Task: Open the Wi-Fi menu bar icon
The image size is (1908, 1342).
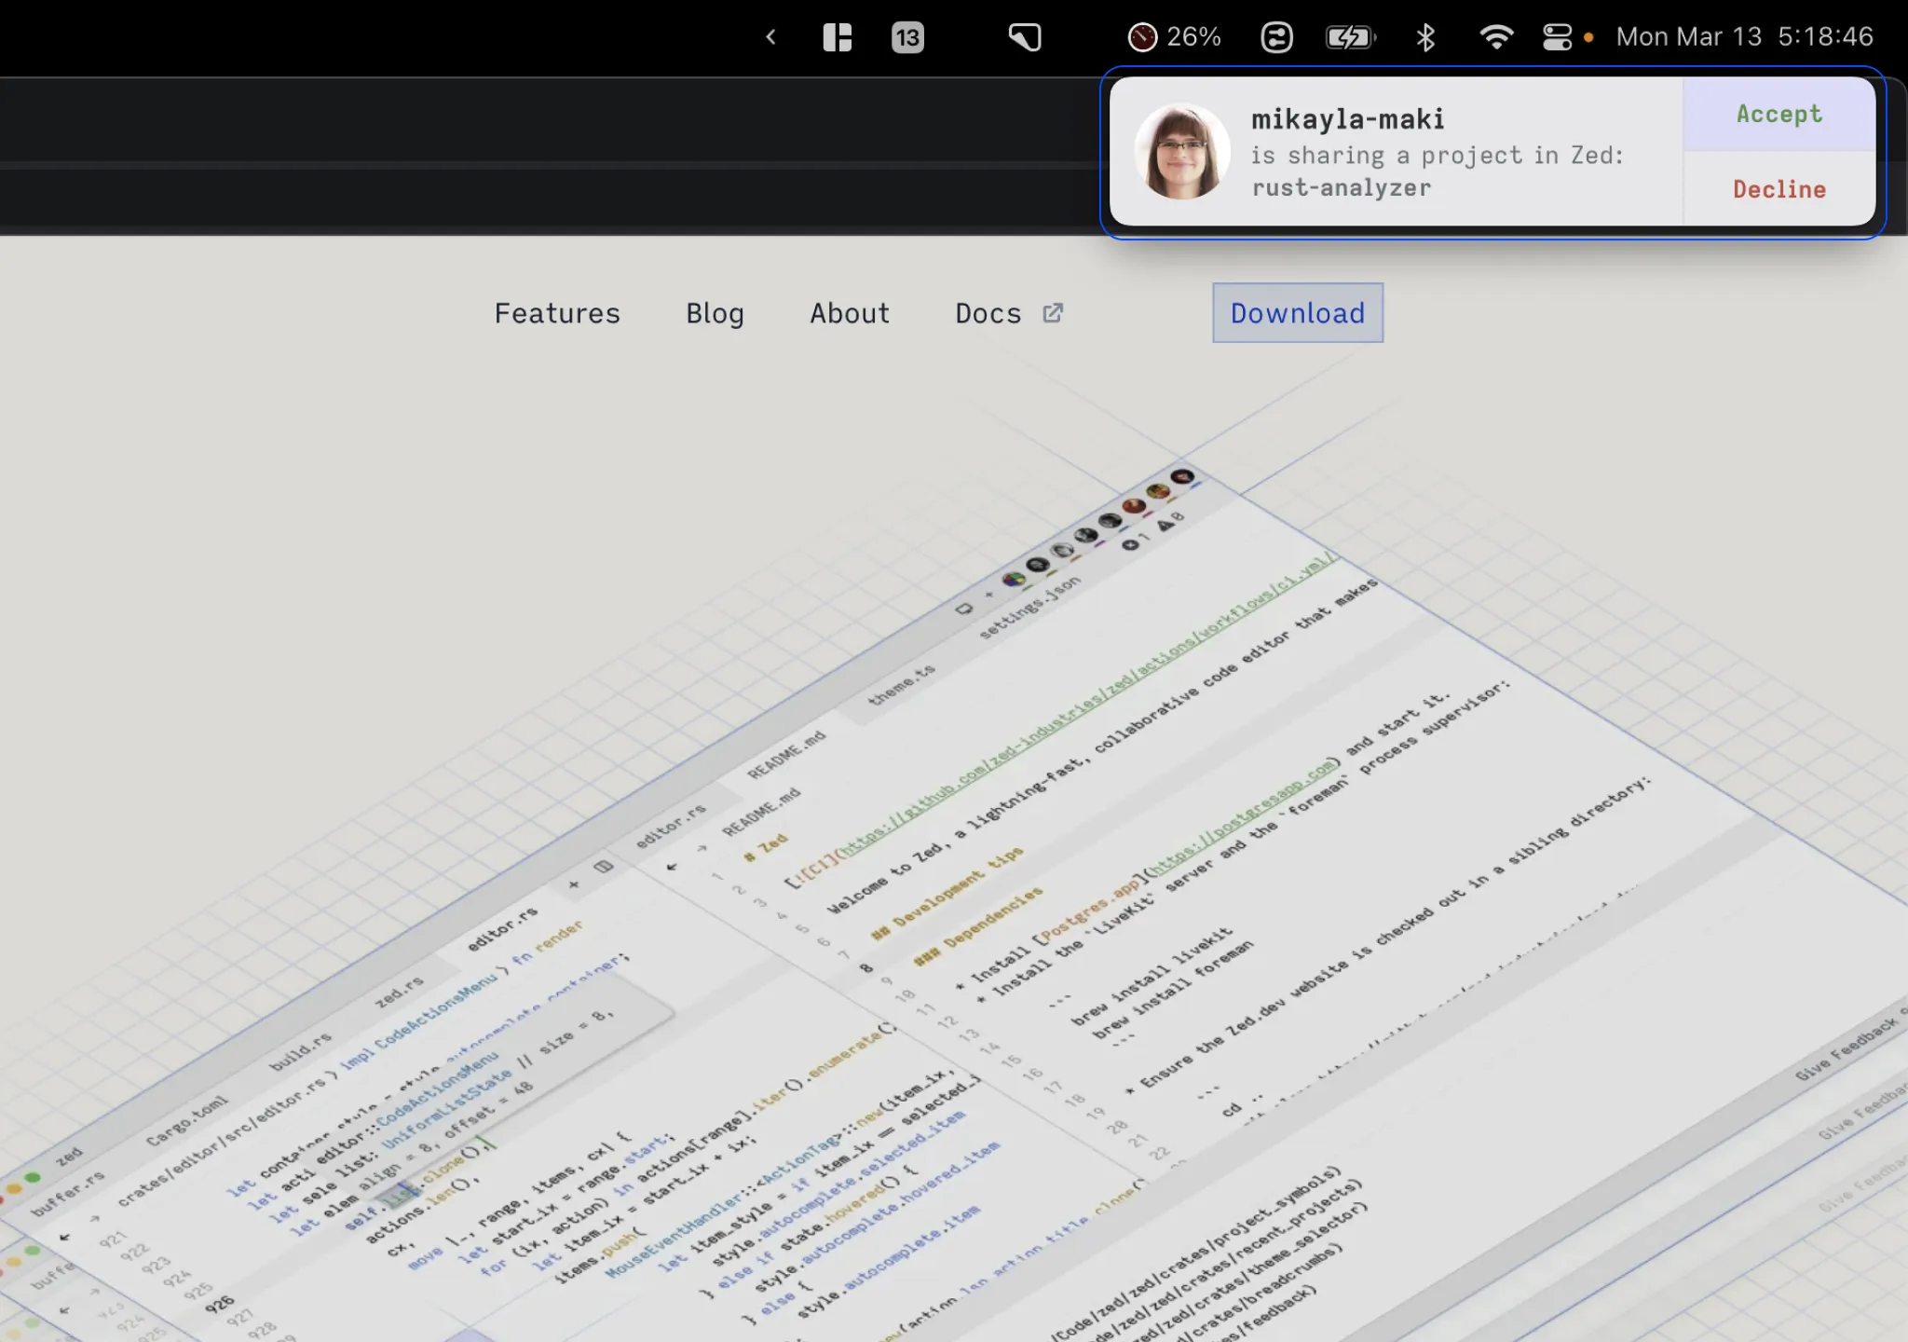Action: pyautogui.click(x=1495, y=37)
